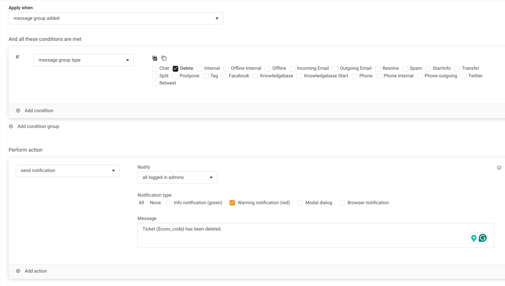This screenshot has height=286, width=505.
Task: Click the plus icon beside Add condition
Action: click(x=18, y=111)
